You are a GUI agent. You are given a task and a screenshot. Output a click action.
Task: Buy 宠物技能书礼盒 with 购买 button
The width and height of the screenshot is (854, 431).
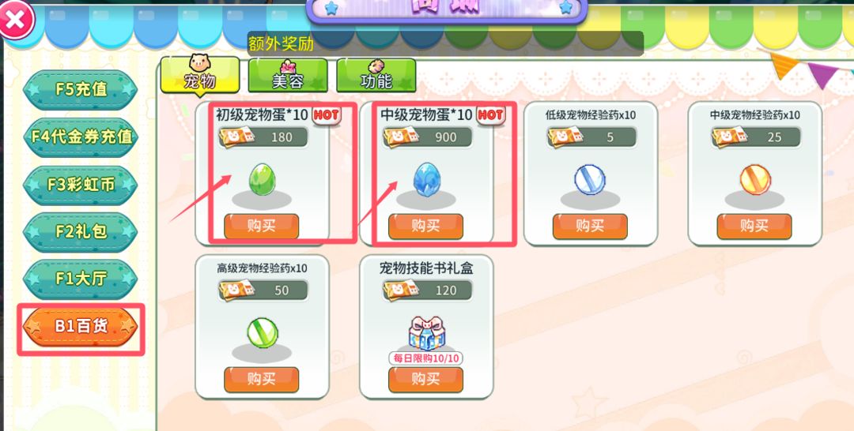(x=426, y=380)
